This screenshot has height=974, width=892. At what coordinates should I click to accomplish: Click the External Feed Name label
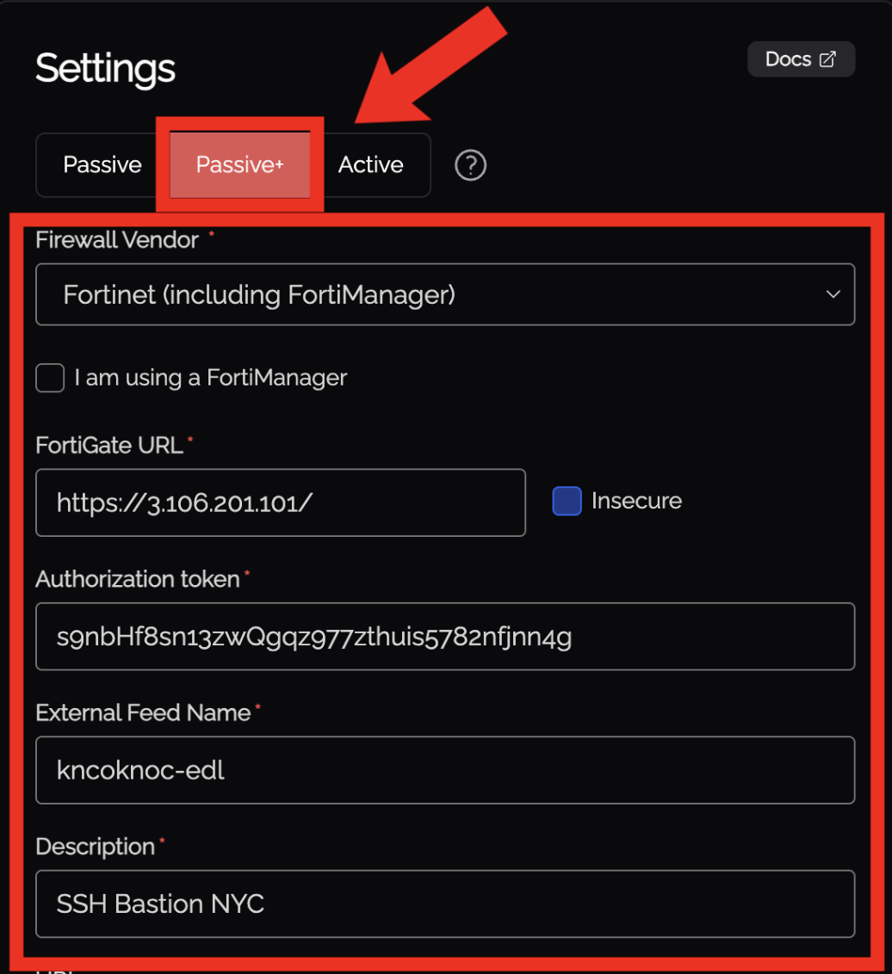pos(143,713)
